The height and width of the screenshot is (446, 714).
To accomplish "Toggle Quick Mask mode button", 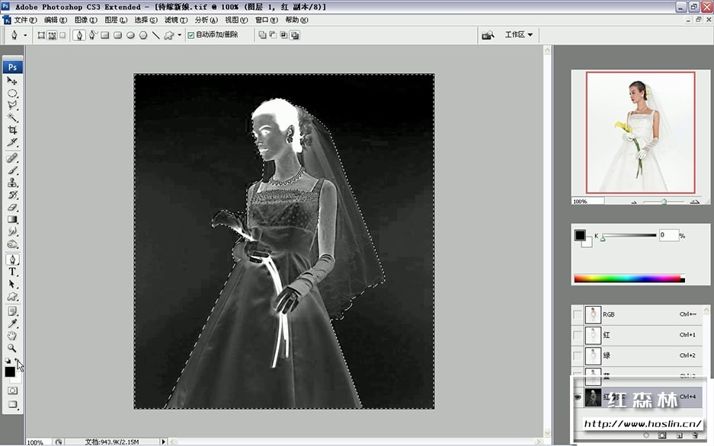I will (x=12, y=390).
